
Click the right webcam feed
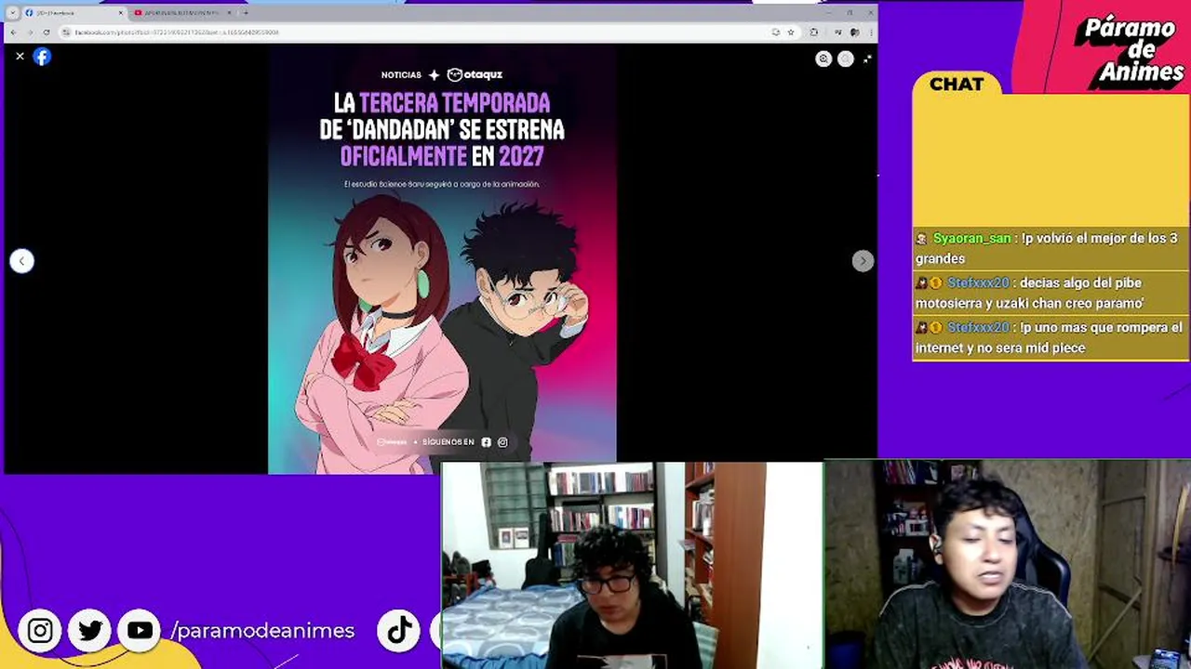point(1008,565)
